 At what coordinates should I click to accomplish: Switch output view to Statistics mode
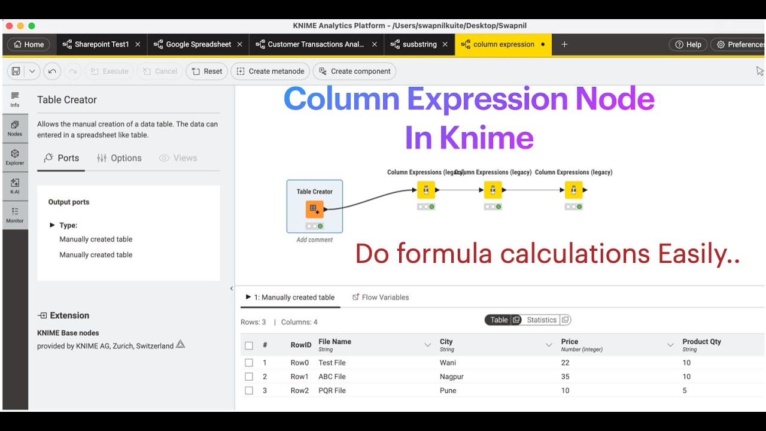coord(542,320)
